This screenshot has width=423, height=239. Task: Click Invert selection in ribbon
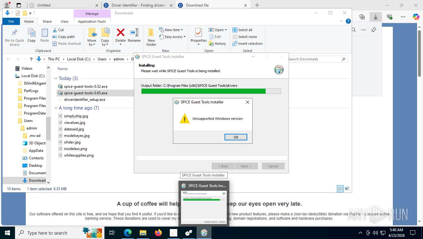(248, 44)
